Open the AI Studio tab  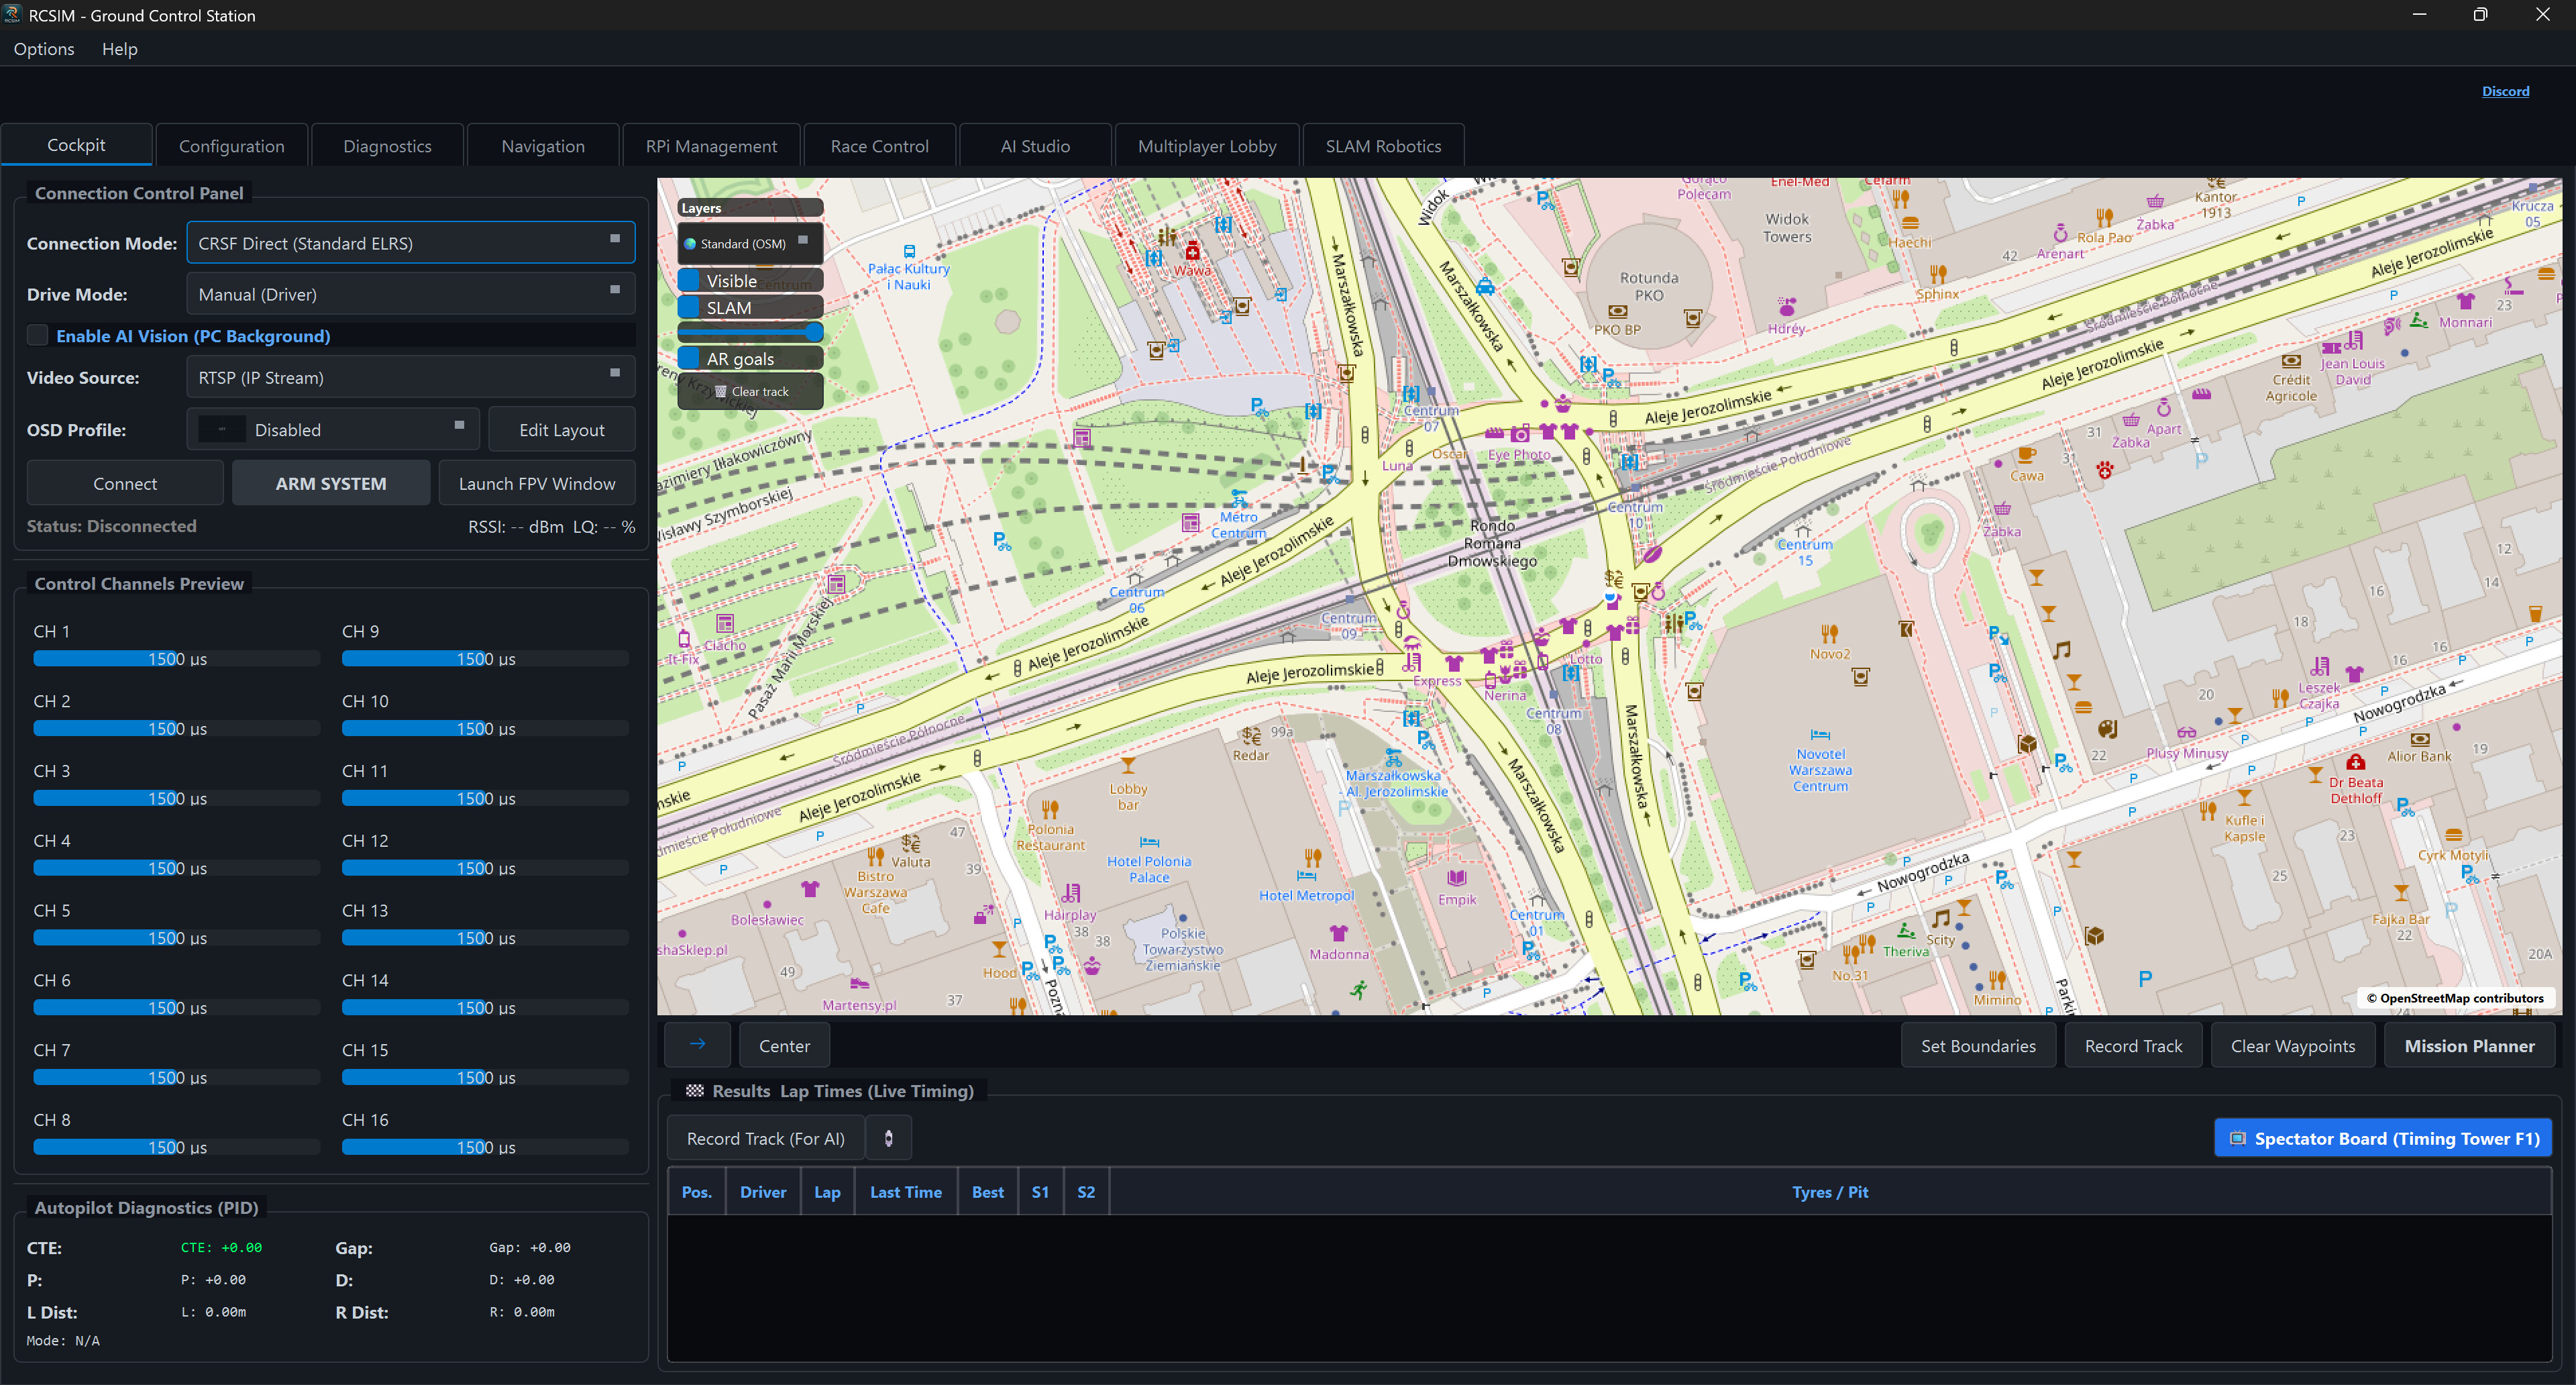(1035, 146)
